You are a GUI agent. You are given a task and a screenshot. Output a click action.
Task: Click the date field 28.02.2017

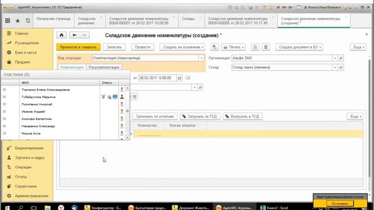[x=157, y=78]
